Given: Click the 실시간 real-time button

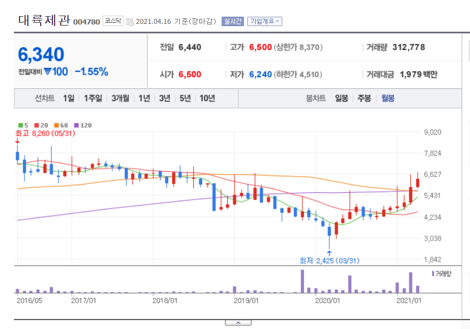Looking at the screenshot, I should click(x=233, y=21).
